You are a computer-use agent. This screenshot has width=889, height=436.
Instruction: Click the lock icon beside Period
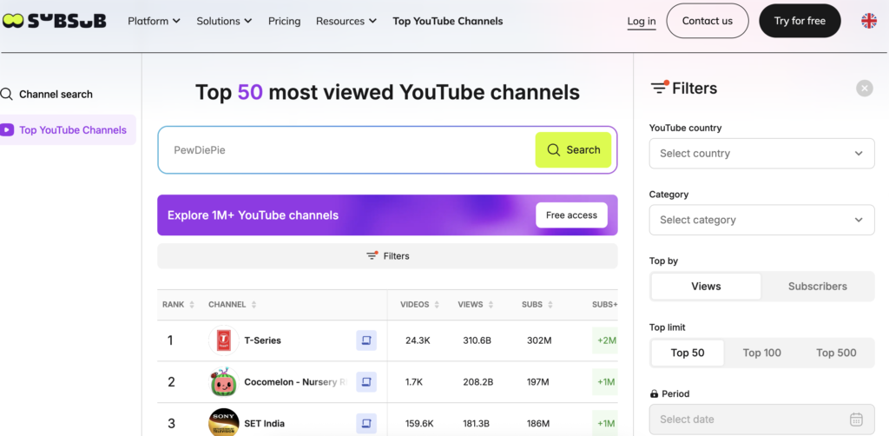coord(654,393)
